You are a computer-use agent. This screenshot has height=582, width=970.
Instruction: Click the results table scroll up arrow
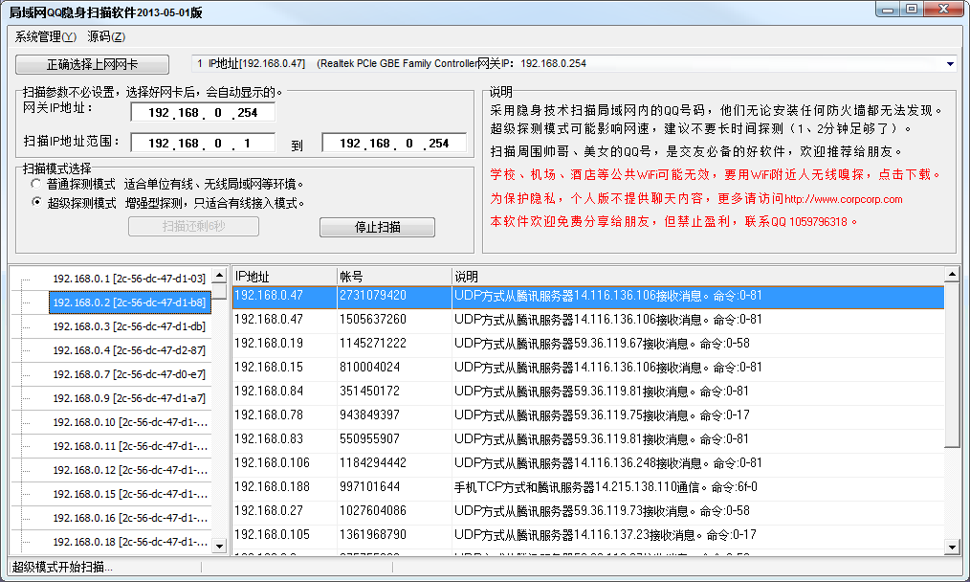click(x=952, y=274)
